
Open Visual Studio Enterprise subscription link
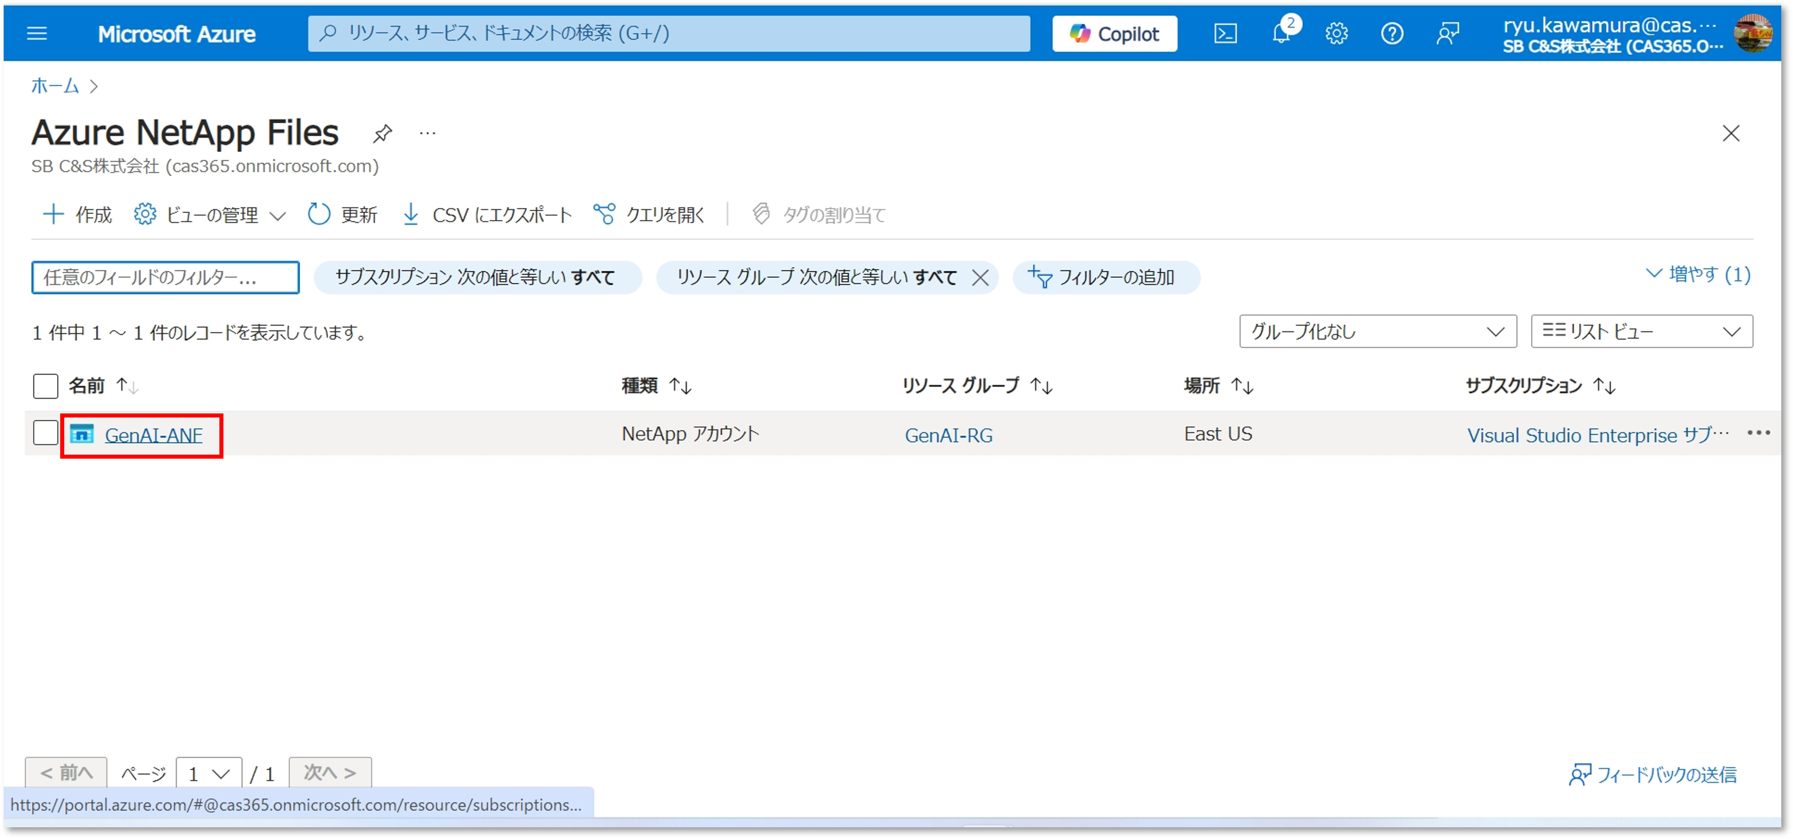point(1598,436)
